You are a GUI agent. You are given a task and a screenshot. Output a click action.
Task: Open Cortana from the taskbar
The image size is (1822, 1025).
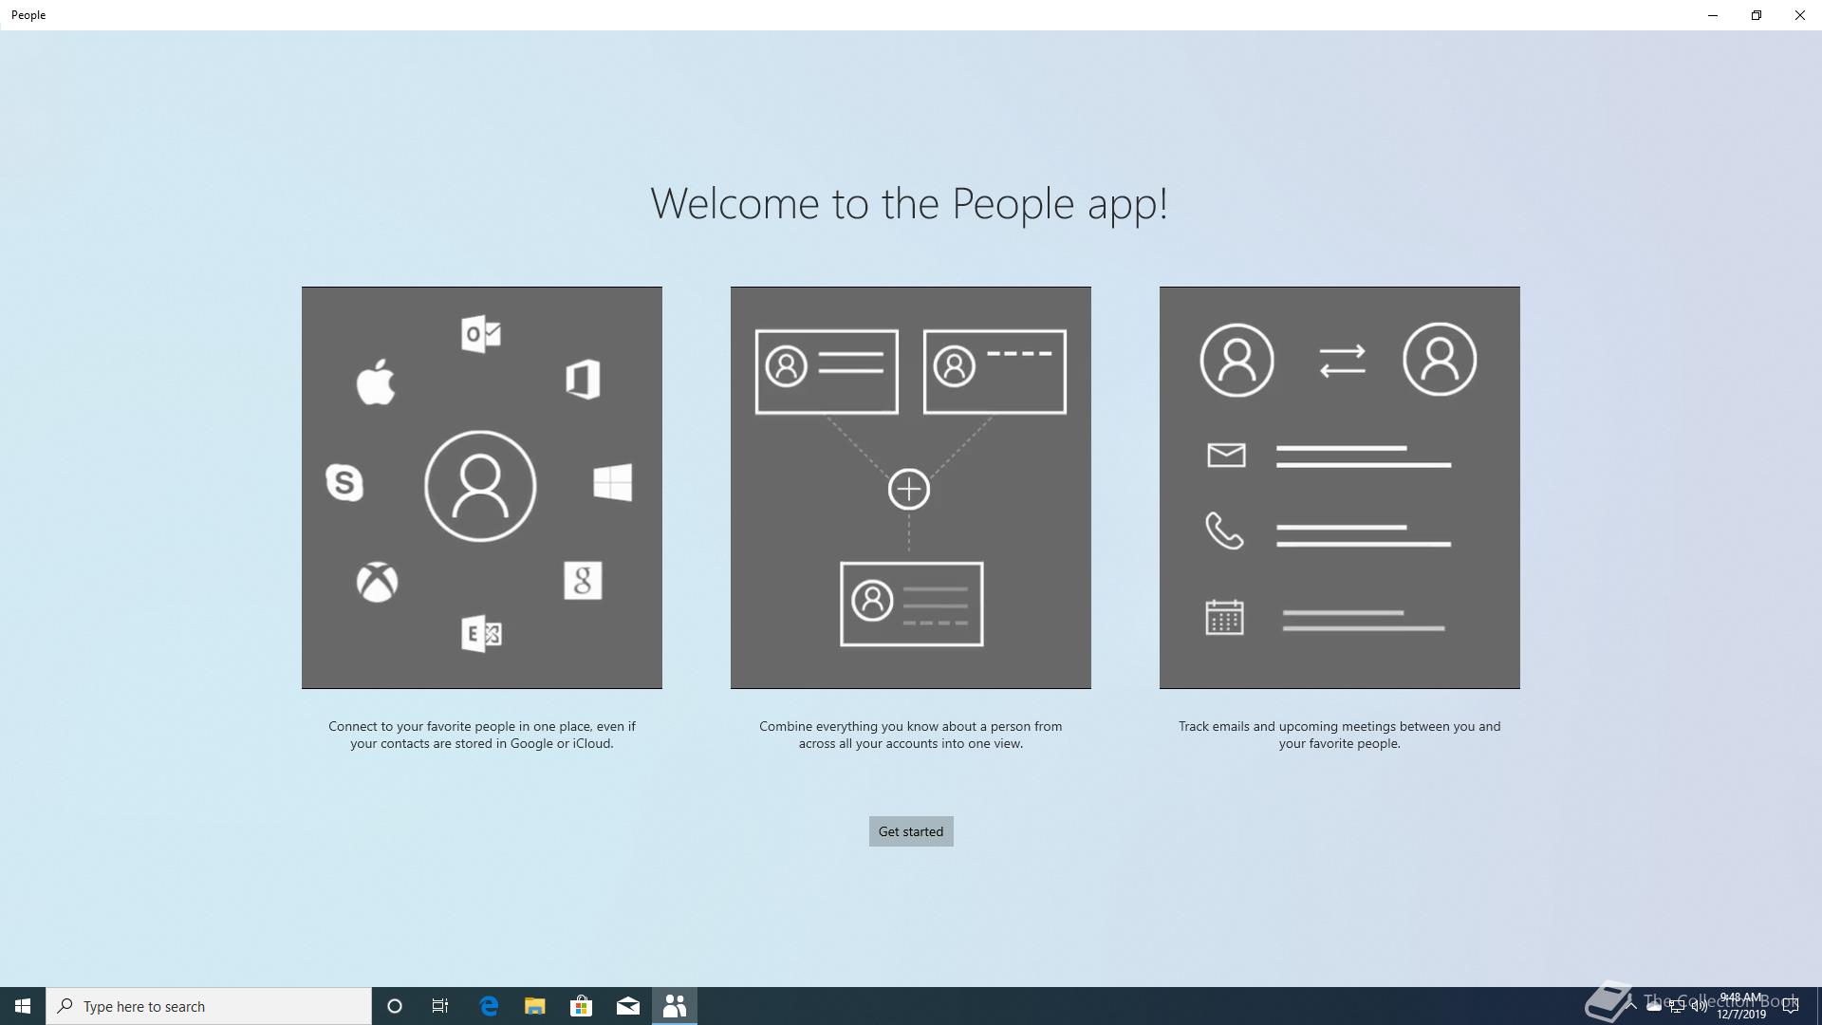coord(395,1006)
